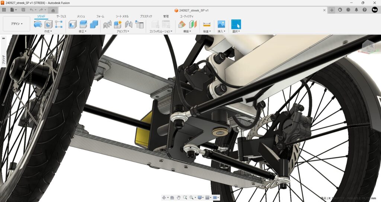Open the user account avatar
Screen dimensions: 381x202
point(375,10)
